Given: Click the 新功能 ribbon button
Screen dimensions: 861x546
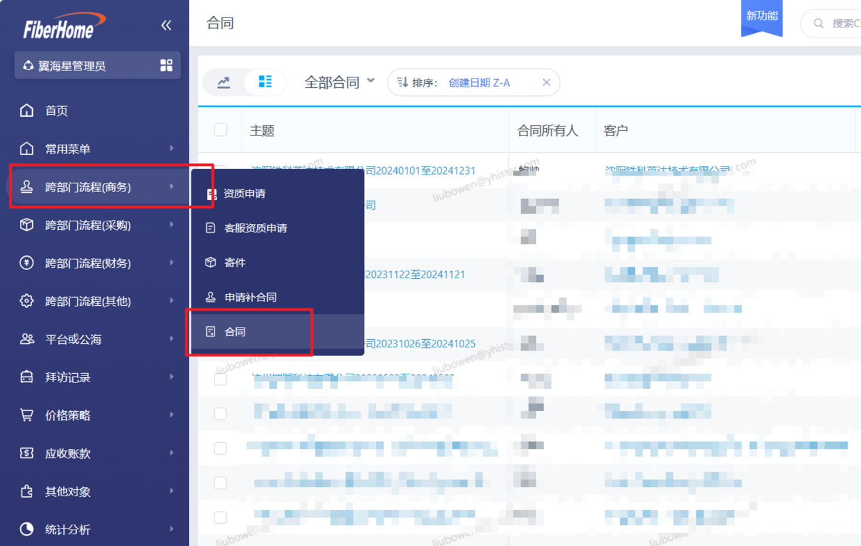Looking at the screenshot, I should click(x=761, y=18).
